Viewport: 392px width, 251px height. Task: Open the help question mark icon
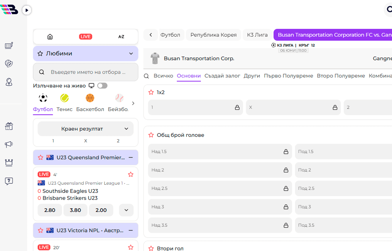click(9, 181)
